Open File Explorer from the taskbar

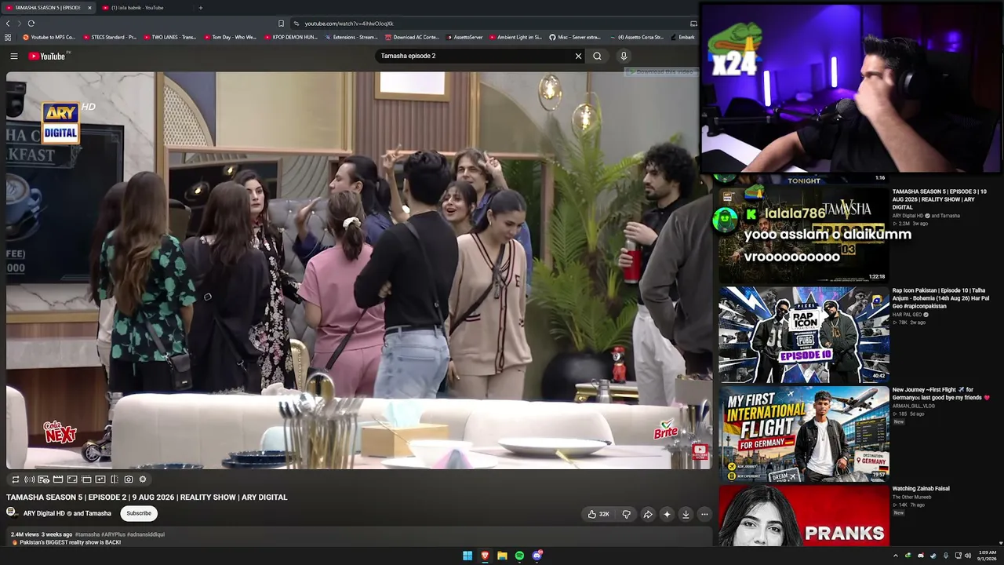click(502, 556)
